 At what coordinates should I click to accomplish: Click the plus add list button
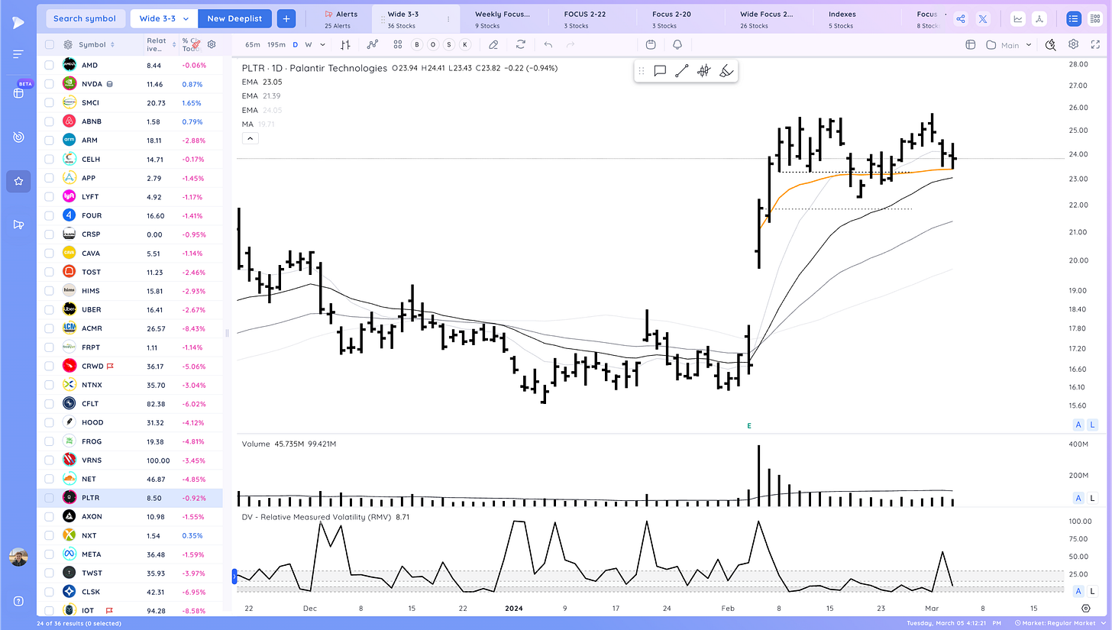(x=286, y=18)
